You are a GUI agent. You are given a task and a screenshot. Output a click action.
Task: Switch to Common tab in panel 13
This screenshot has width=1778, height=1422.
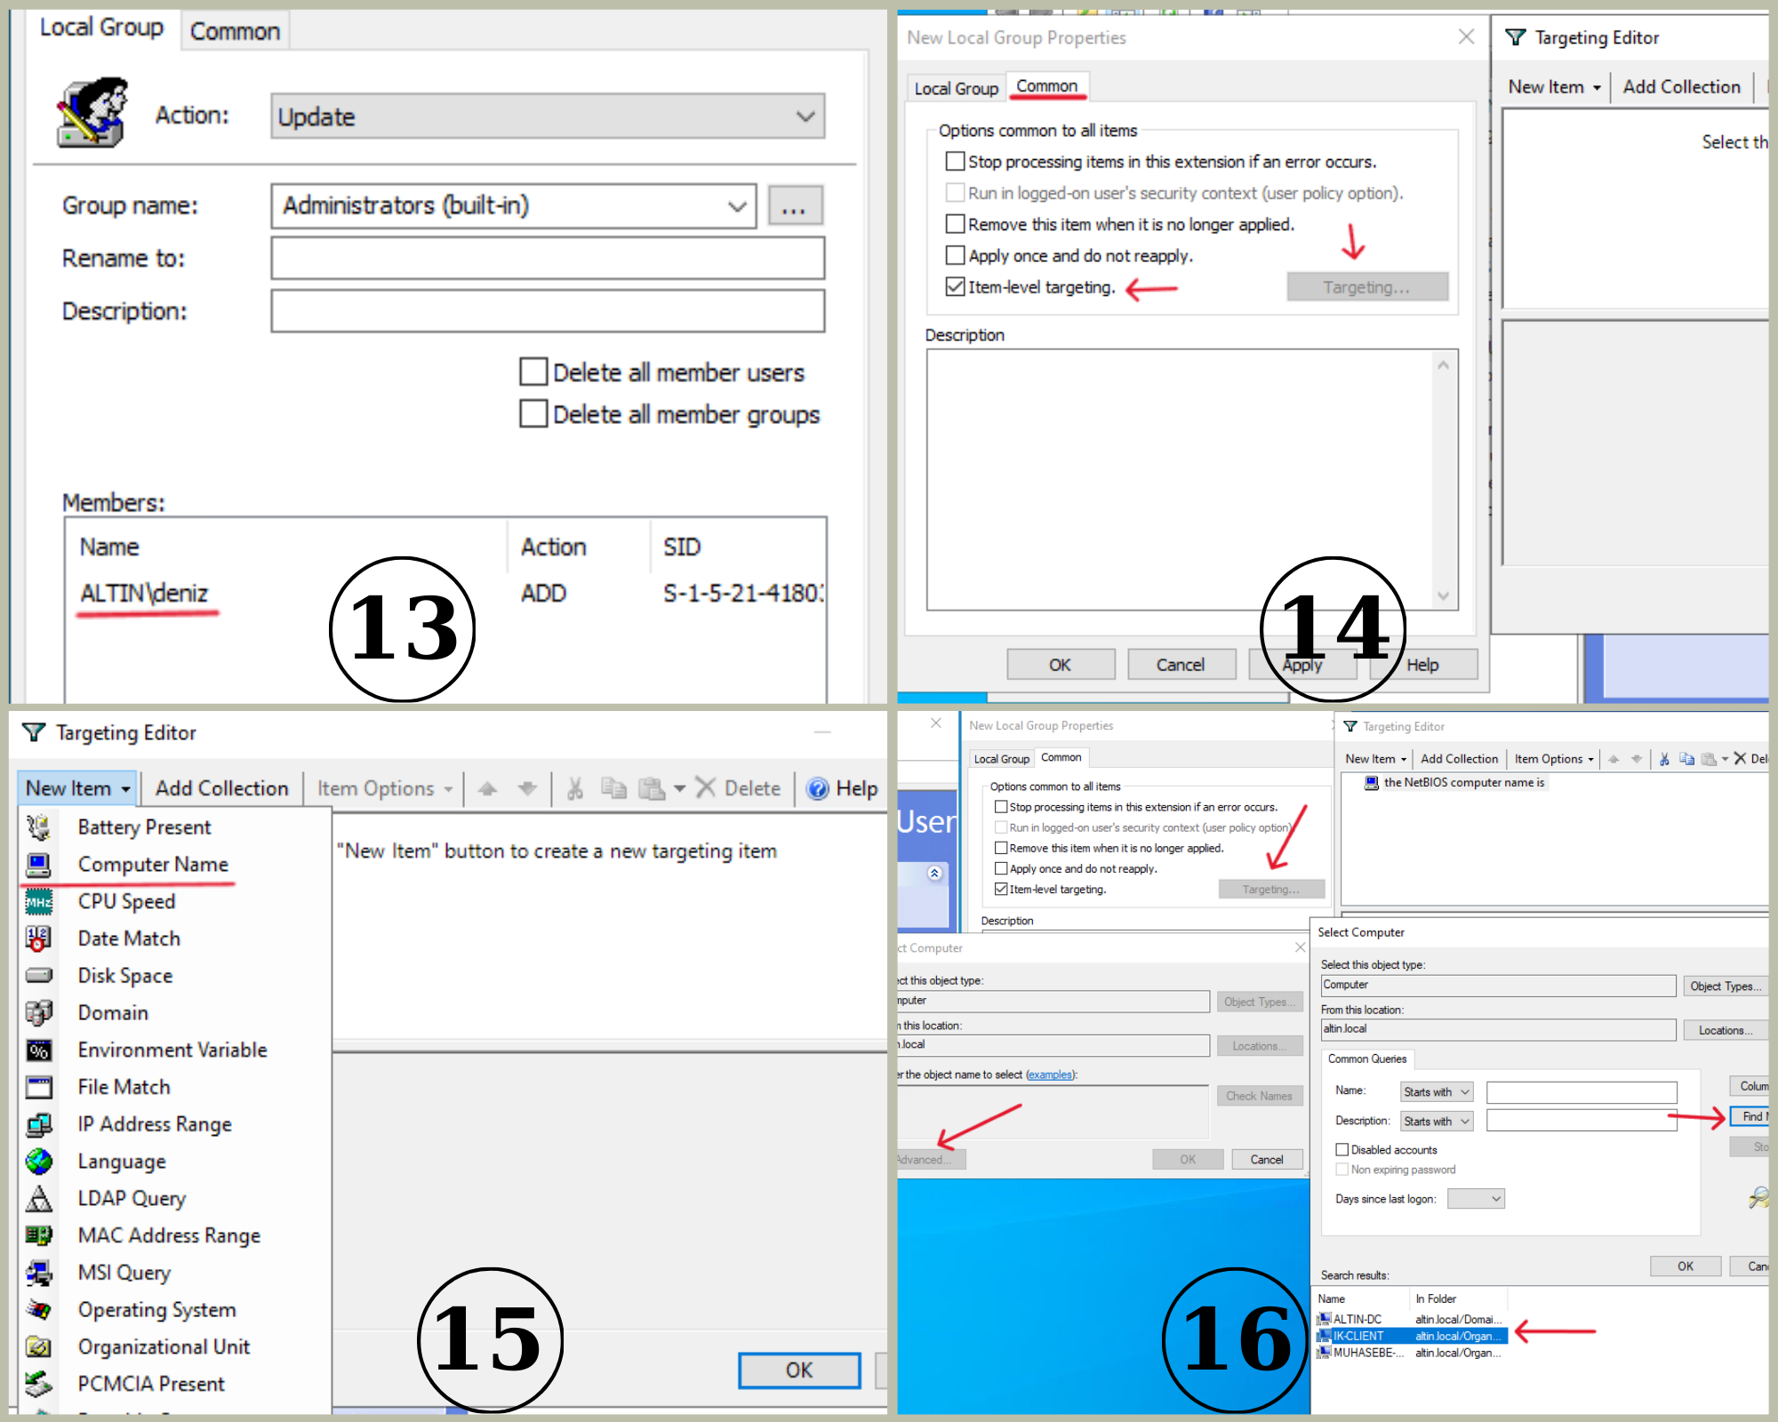[x=235, y=31]
